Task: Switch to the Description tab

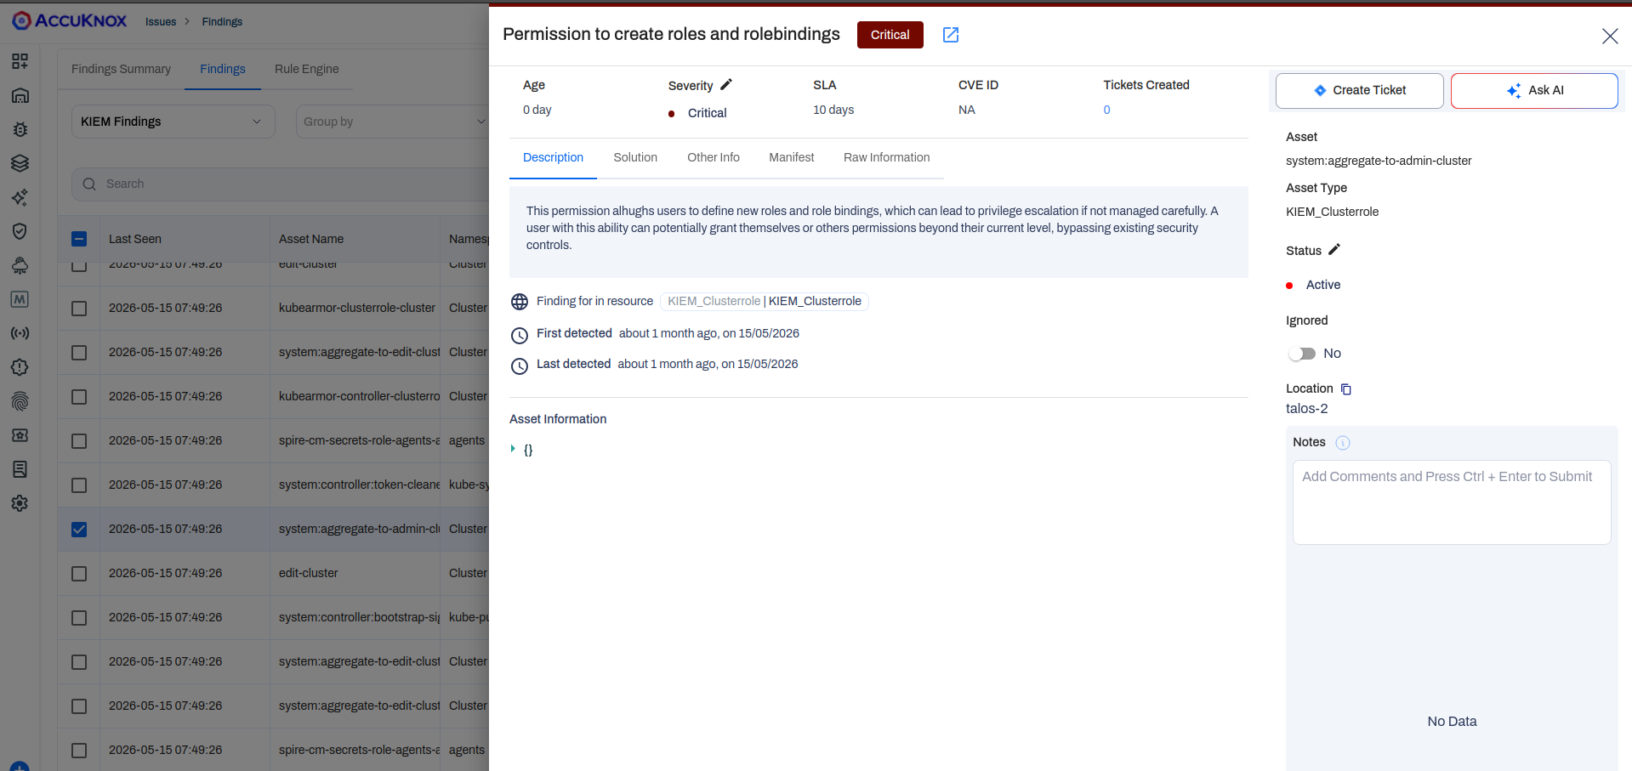Action: (553, 157)
